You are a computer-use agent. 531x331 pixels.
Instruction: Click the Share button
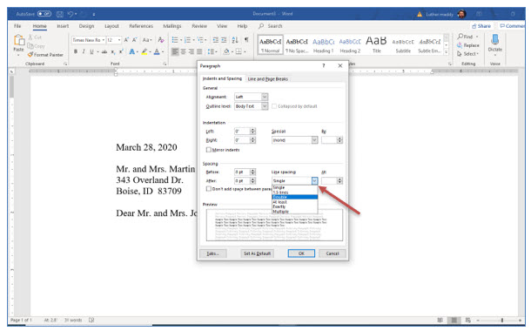click(481, 26)
